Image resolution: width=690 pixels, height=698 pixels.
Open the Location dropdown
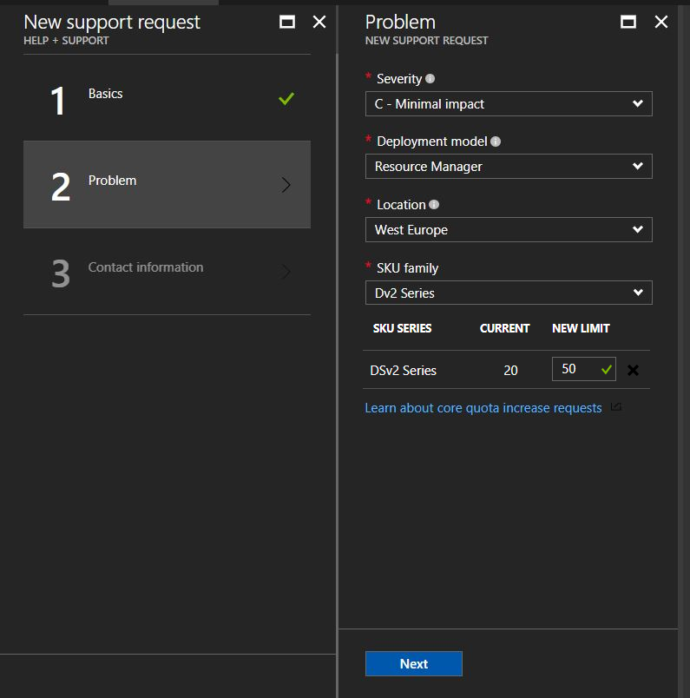pyautogui.click(x=508, y=230)
